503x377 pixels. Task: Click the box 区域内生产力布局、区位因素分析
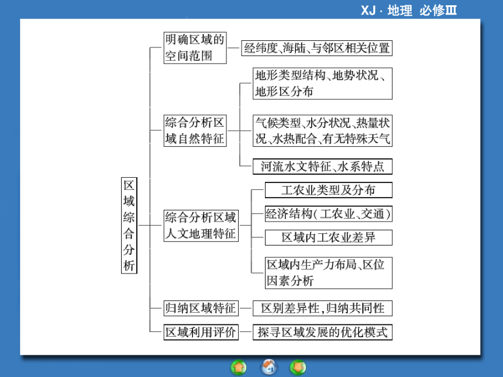click(329, 273)
